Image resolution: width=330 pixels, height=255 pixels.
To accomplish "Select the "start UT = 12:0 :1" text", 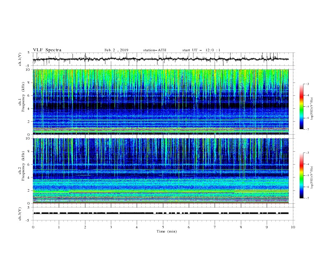I will [x=201, y=50].
